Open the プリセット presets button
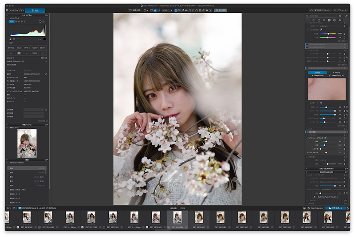The width and height of the screenshot is (355, 237). pyautogui.click(x=340, y=10)
